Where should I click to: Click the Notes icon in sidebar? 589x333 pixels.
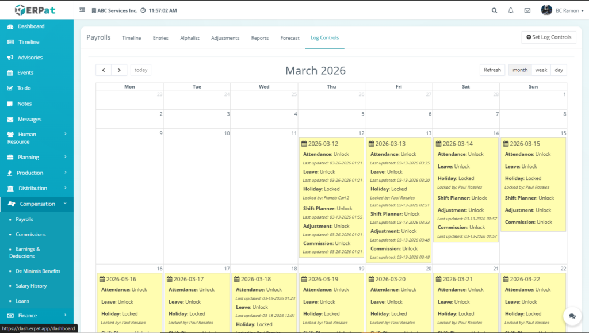click(x=10, y=104)
